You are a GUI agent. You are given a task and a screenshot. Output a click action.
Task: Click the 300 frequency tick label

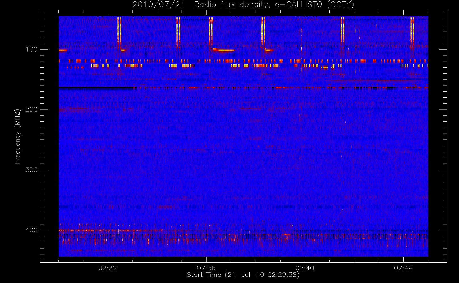click(31, 170)
